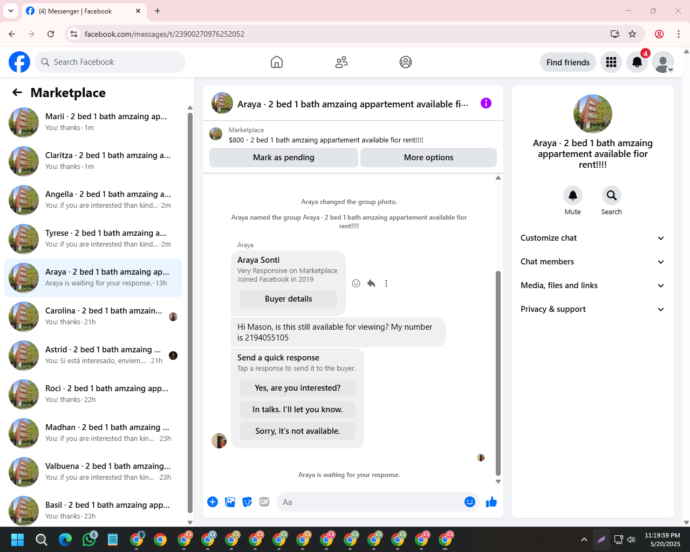Expand Chat members section
Image resolution: width=690 pixels, height=552 pixels.
(592, 262)
